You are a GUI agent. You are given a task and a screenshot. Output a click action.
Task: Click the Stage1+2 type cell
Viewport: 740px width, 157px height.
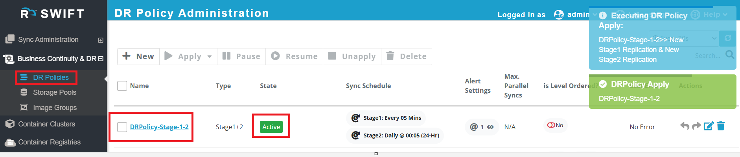coord(229,127)
